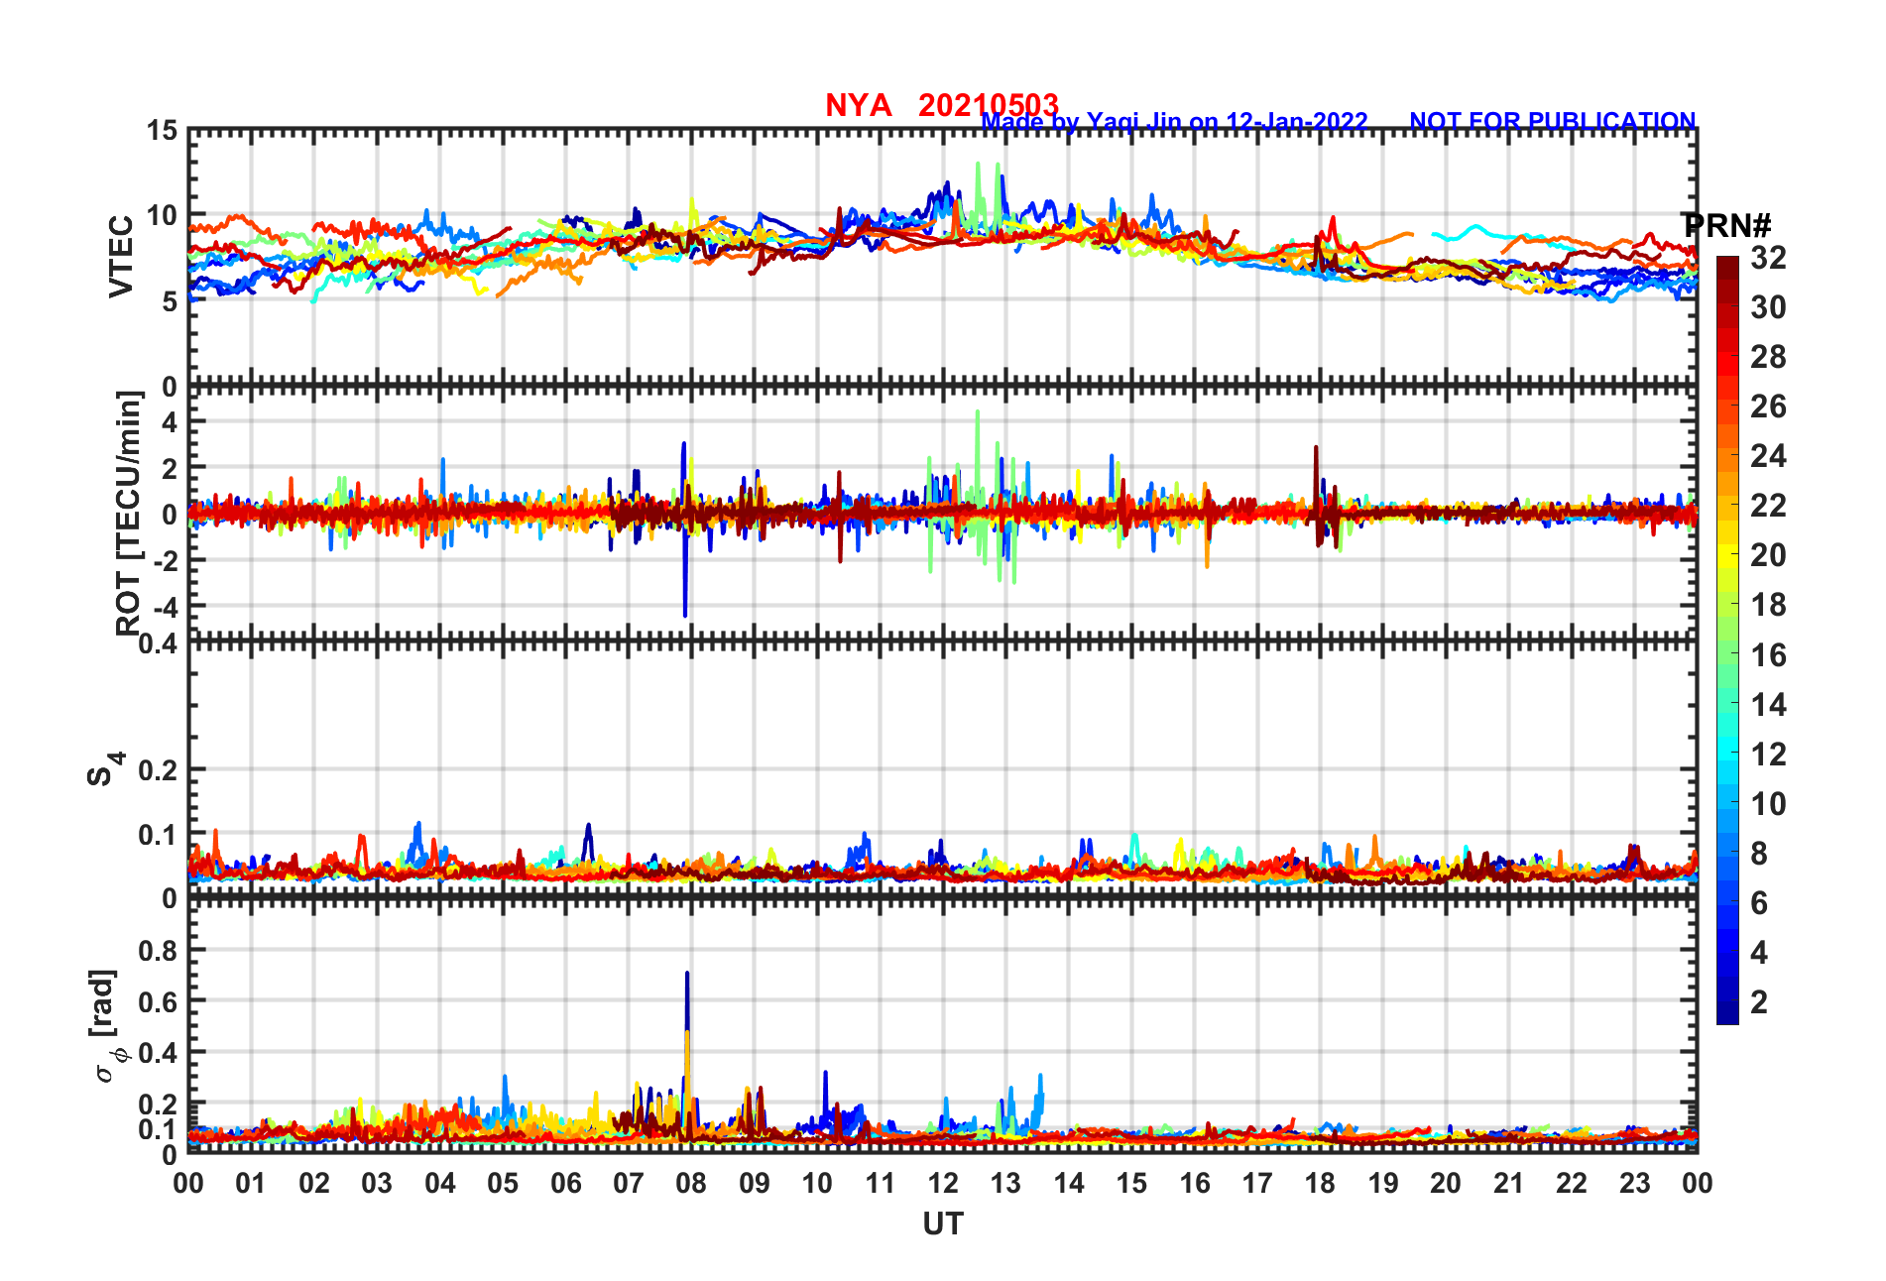The width and height of the screenshot is (1886, 1281).
Task: Click the S4 axis tick label 0.2
Action: point(158,770)
